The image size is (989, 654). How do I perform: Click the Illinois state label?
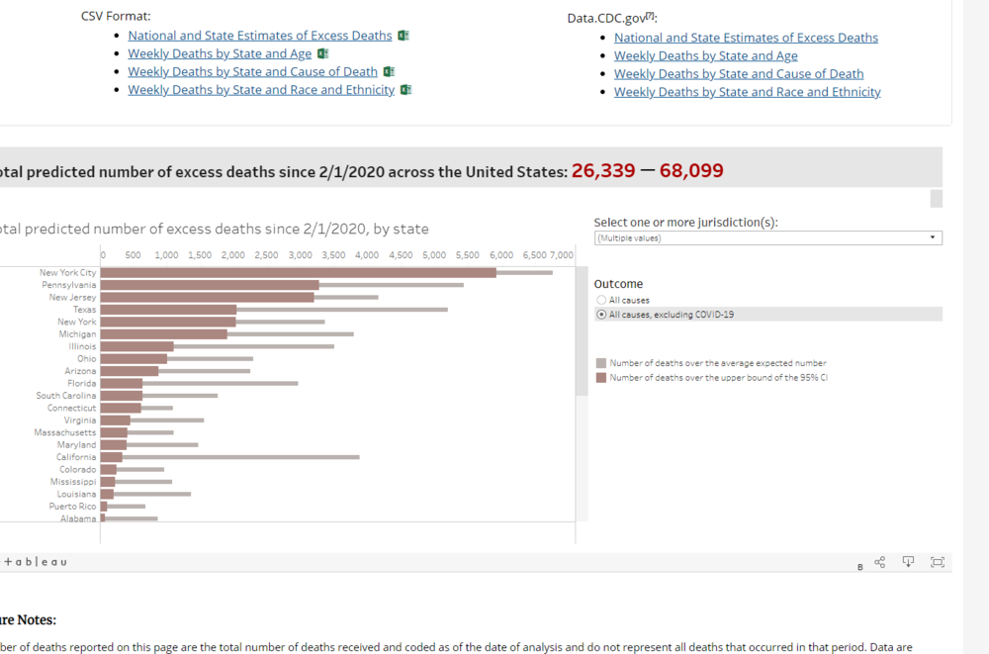tap(83, 346)
